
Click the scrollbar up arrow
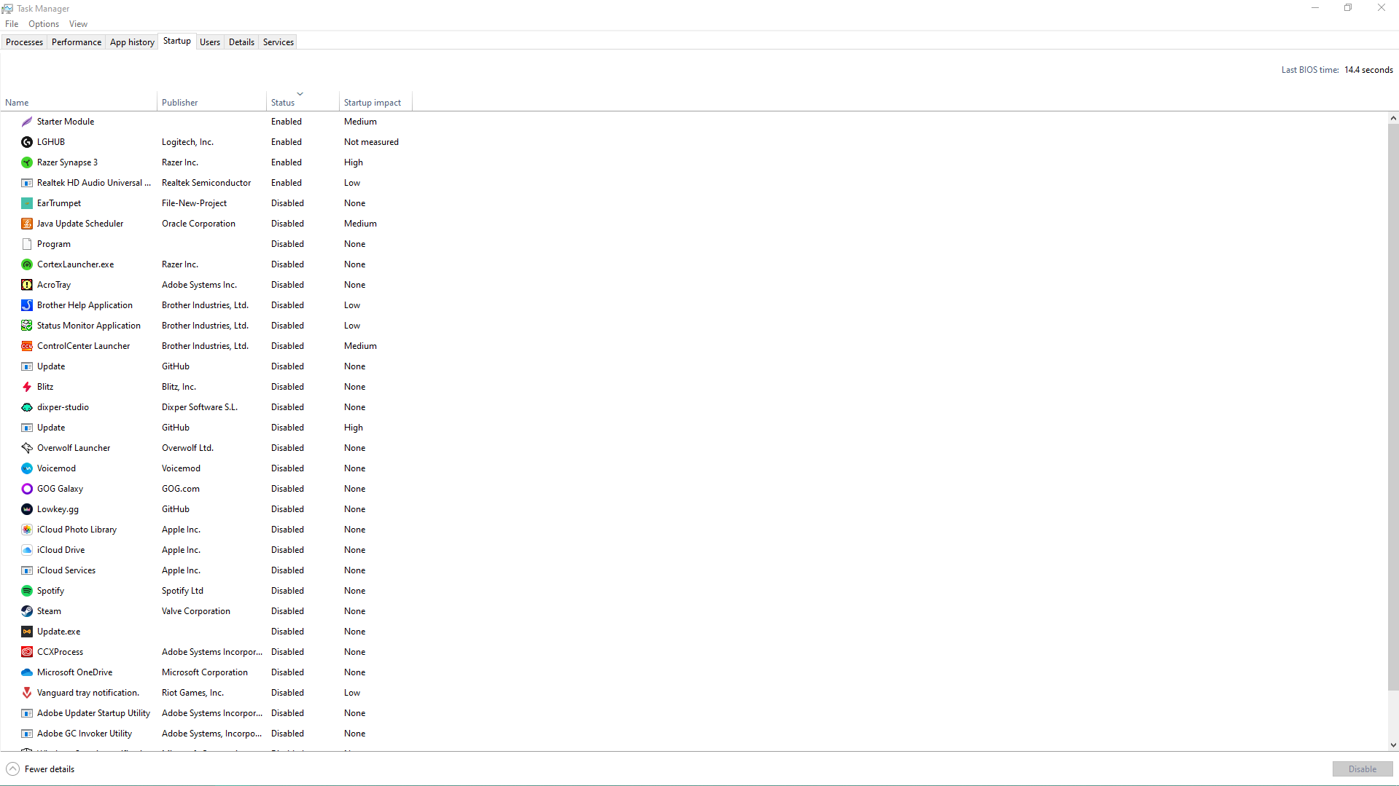click(1393, 118)
